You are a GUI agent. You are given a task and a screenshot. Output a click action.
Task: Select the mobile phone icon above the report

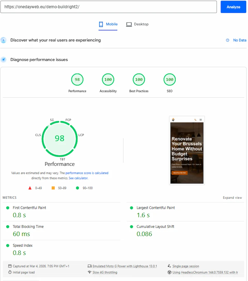[x=100, y=24]
